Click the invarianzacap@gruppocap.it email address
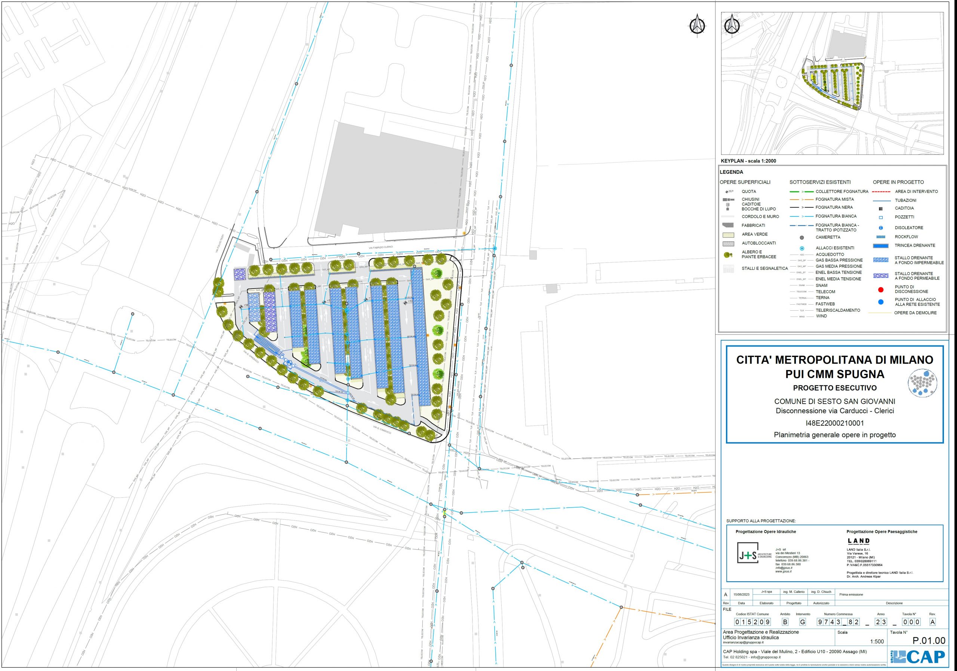 pyautogui.click(x=743, y=642)
